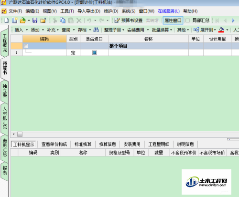Click the Open file icon

click(23, 21)
